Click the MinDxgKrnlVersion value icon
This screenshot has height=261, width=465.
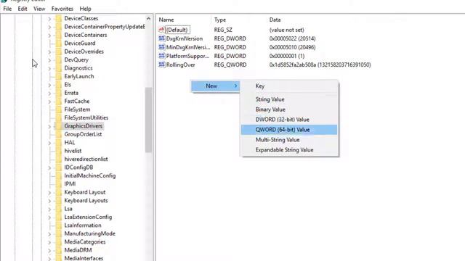[161, 47]
